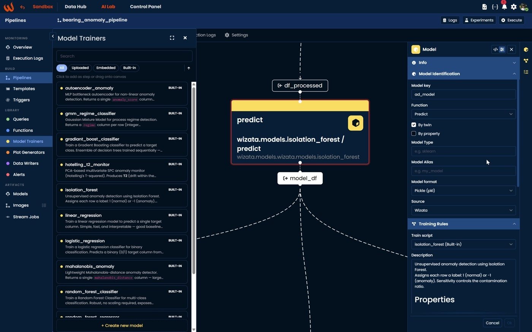Click the document add icon in top bar
This screenshot has width=532, height=332.
(484, 7)
